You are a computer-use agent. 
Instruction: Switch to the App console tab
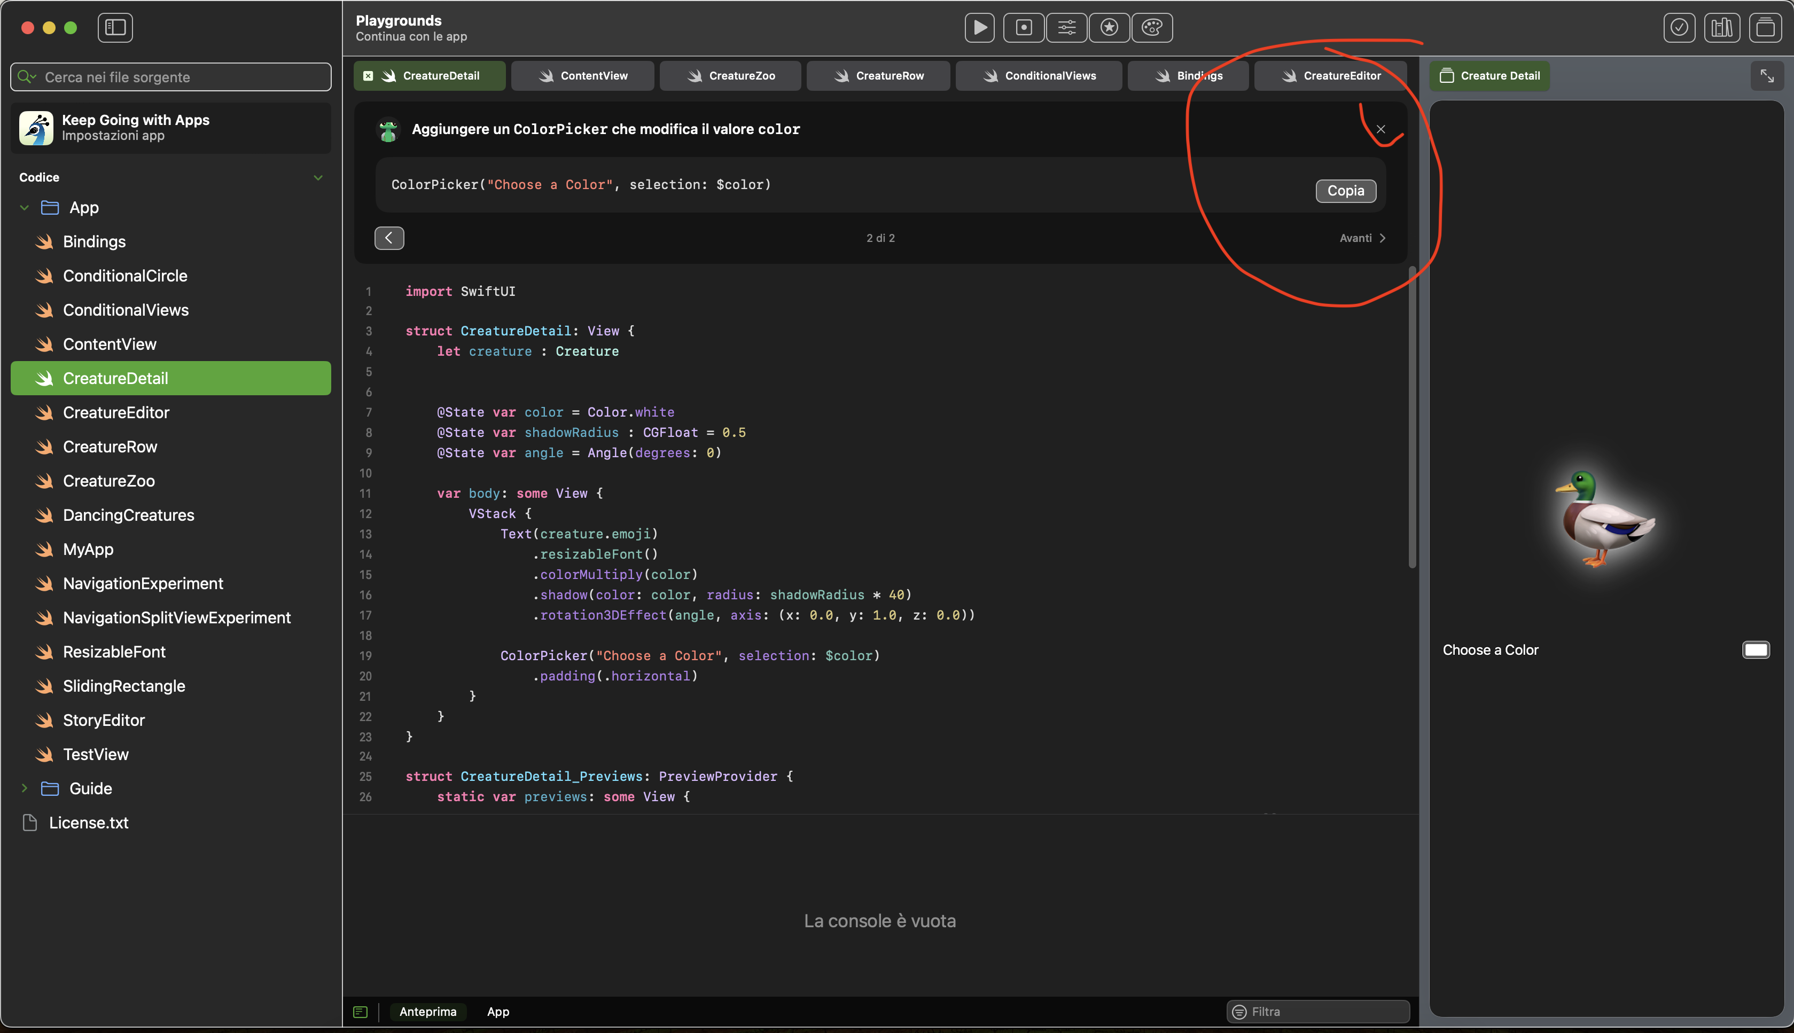(x=497, y=1012)
